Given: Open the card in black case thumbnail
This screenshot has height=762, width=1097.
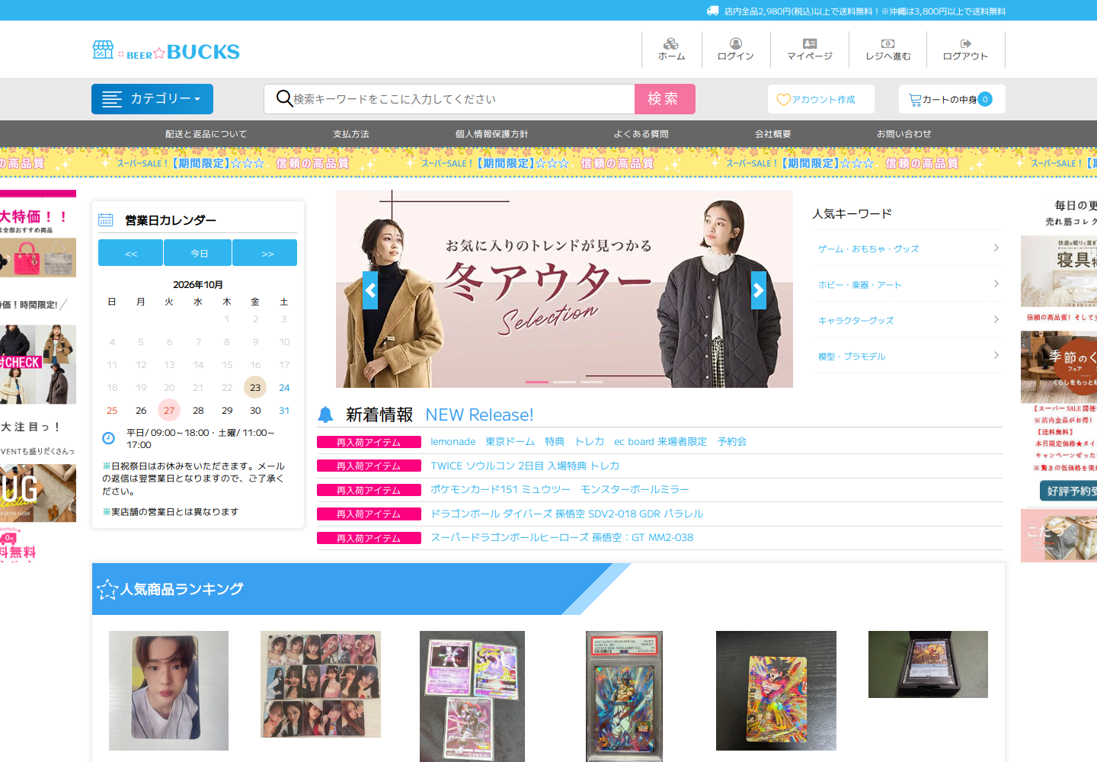Looking at the screenshot, I should click(928, 664).
